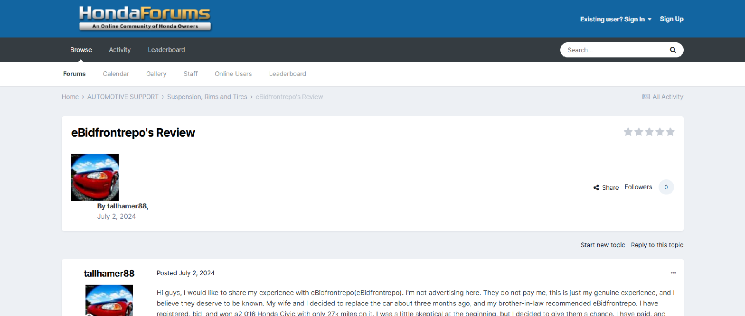Select the Staff submenu item
This screenshot has height=316, width=745.
(x=190, y=74)
